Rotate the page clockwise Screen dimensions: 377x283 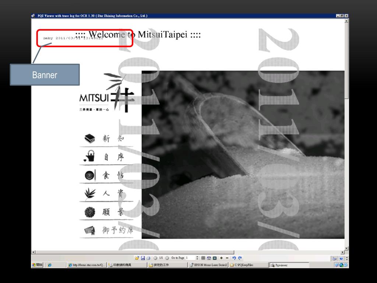(x=240, y=258)
